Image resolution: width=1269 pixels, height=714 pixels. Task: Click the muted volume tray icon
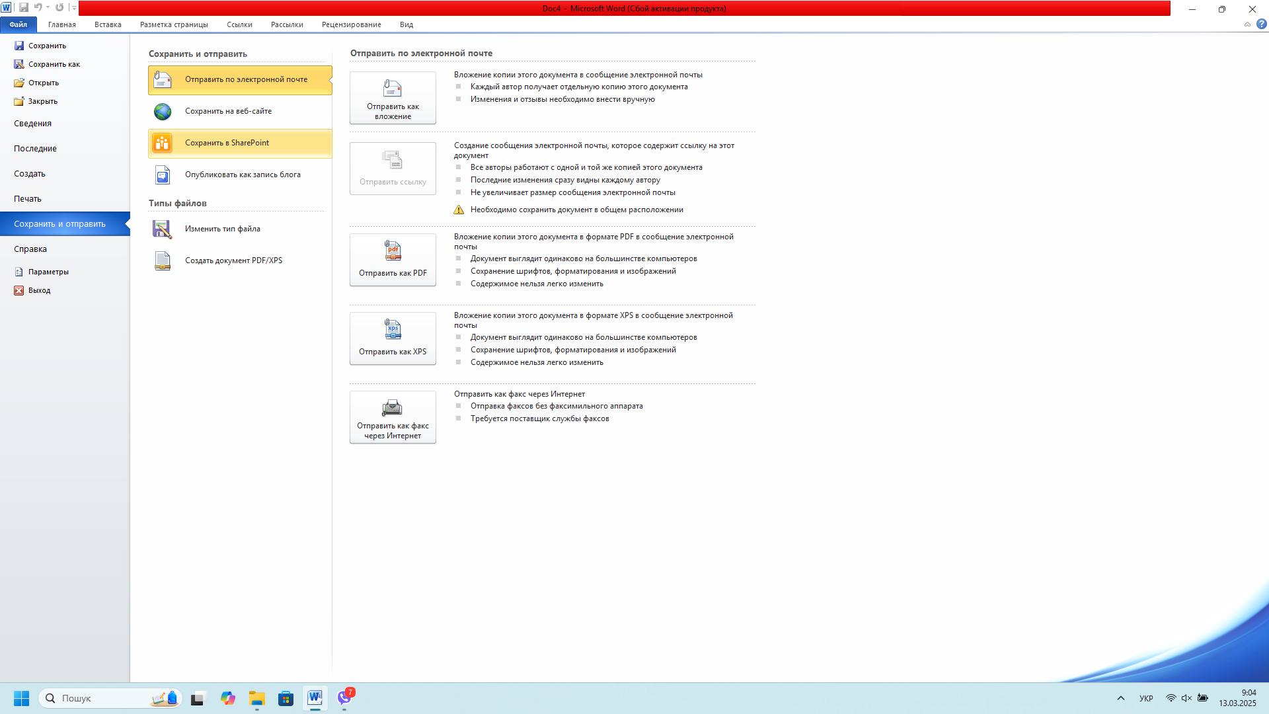tap(1186, 698)
